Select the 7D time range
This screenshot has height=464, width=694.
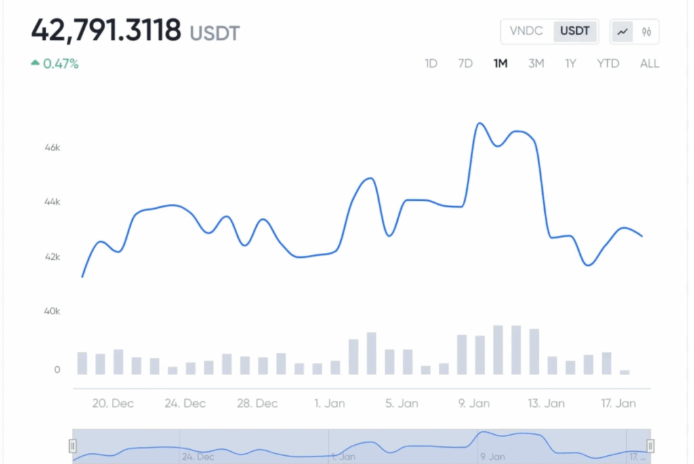465,64
